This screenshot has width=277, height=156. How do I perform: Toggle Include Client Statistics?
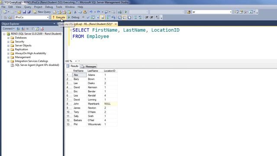113,17
